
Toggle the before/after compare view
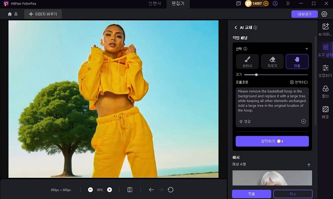pos(130,190)
